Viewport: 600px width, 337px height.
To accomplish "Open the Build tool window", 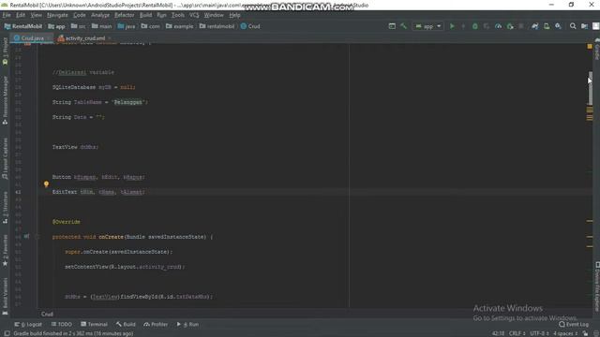I will tap(126, 325).
